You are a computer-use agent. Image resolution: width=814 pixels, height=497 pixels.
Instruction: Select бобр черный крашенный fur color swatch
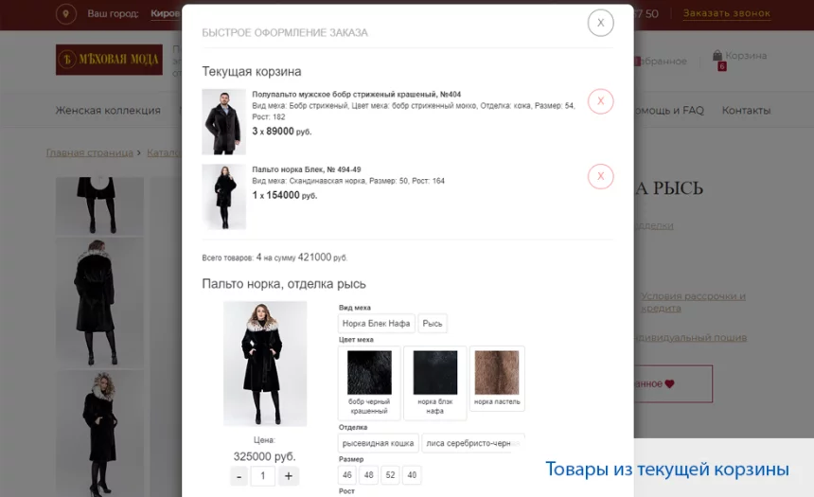point(369,382)
